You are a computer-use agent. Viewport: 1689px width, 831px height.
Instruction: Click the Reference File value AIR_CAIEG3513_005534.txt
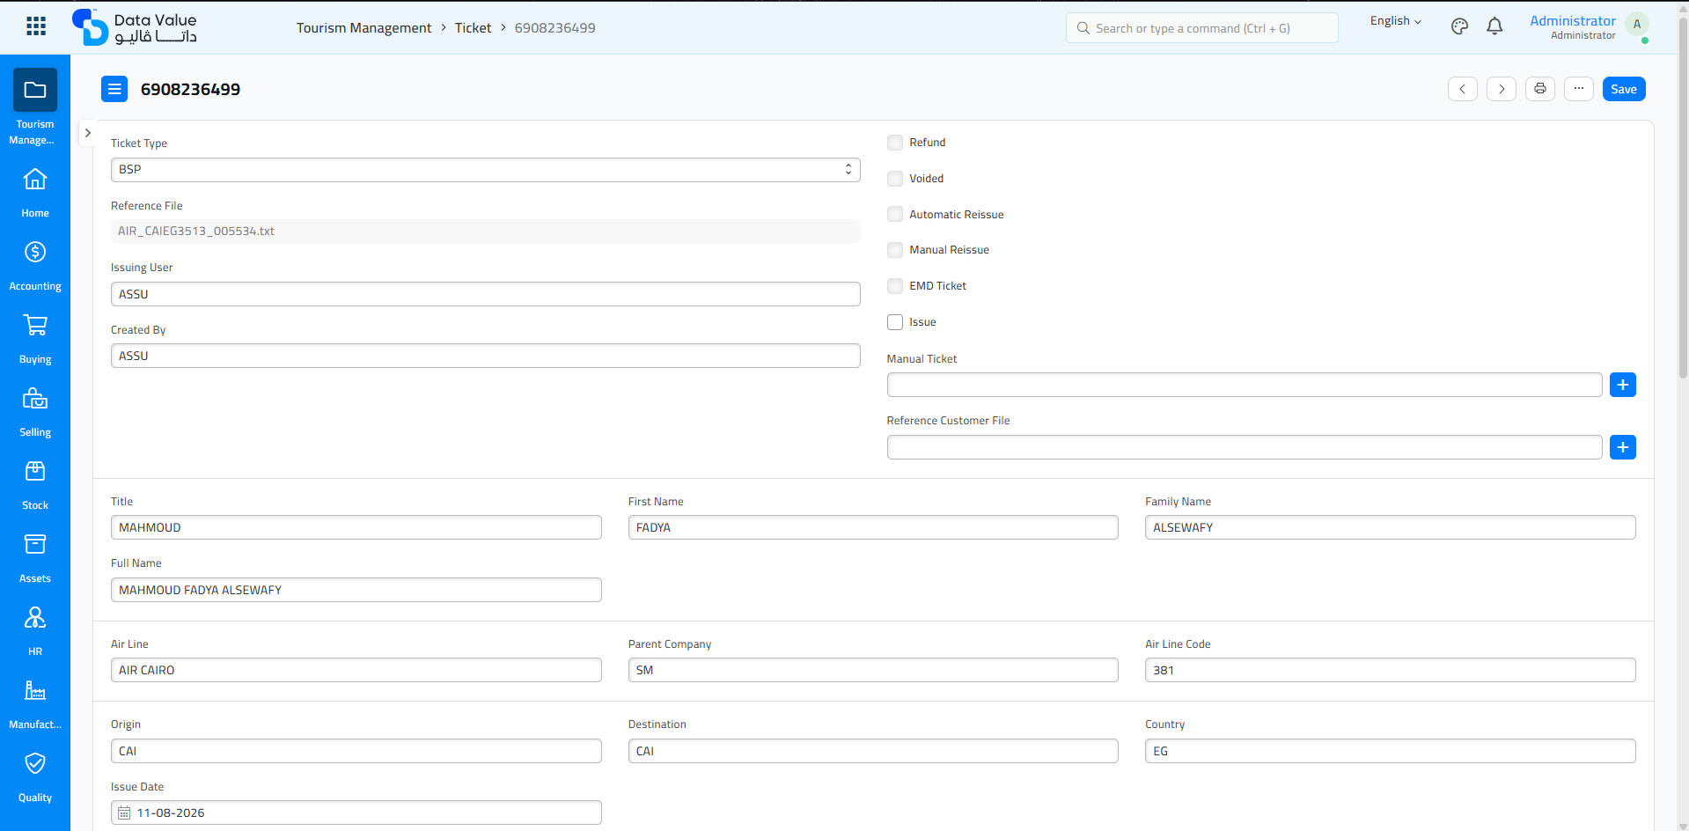196,232
